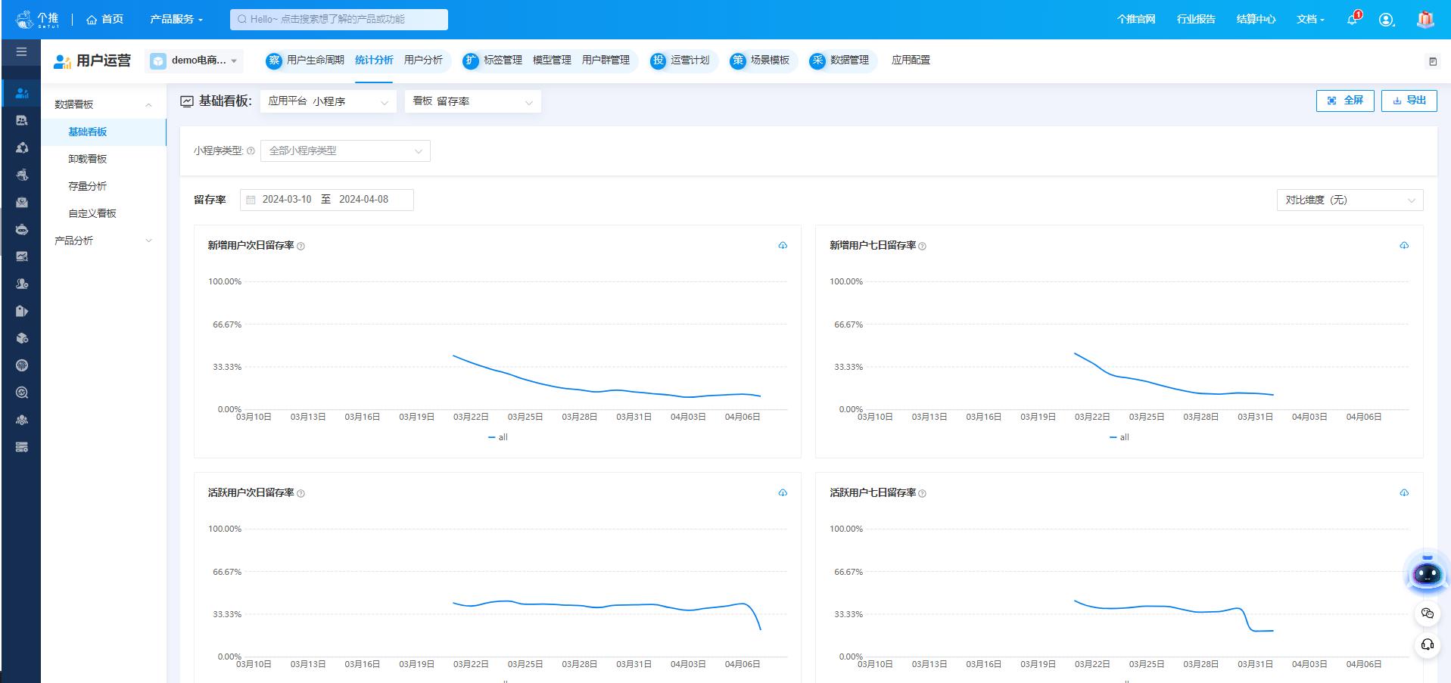Viewport: 1451px width, 683px height.
Task: Open the server stack icon in left sidebar
Action: [22, 447]
